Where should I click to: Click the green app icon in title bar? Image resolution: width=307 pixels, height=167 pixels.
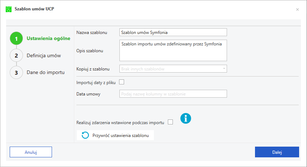coord(9,9)
